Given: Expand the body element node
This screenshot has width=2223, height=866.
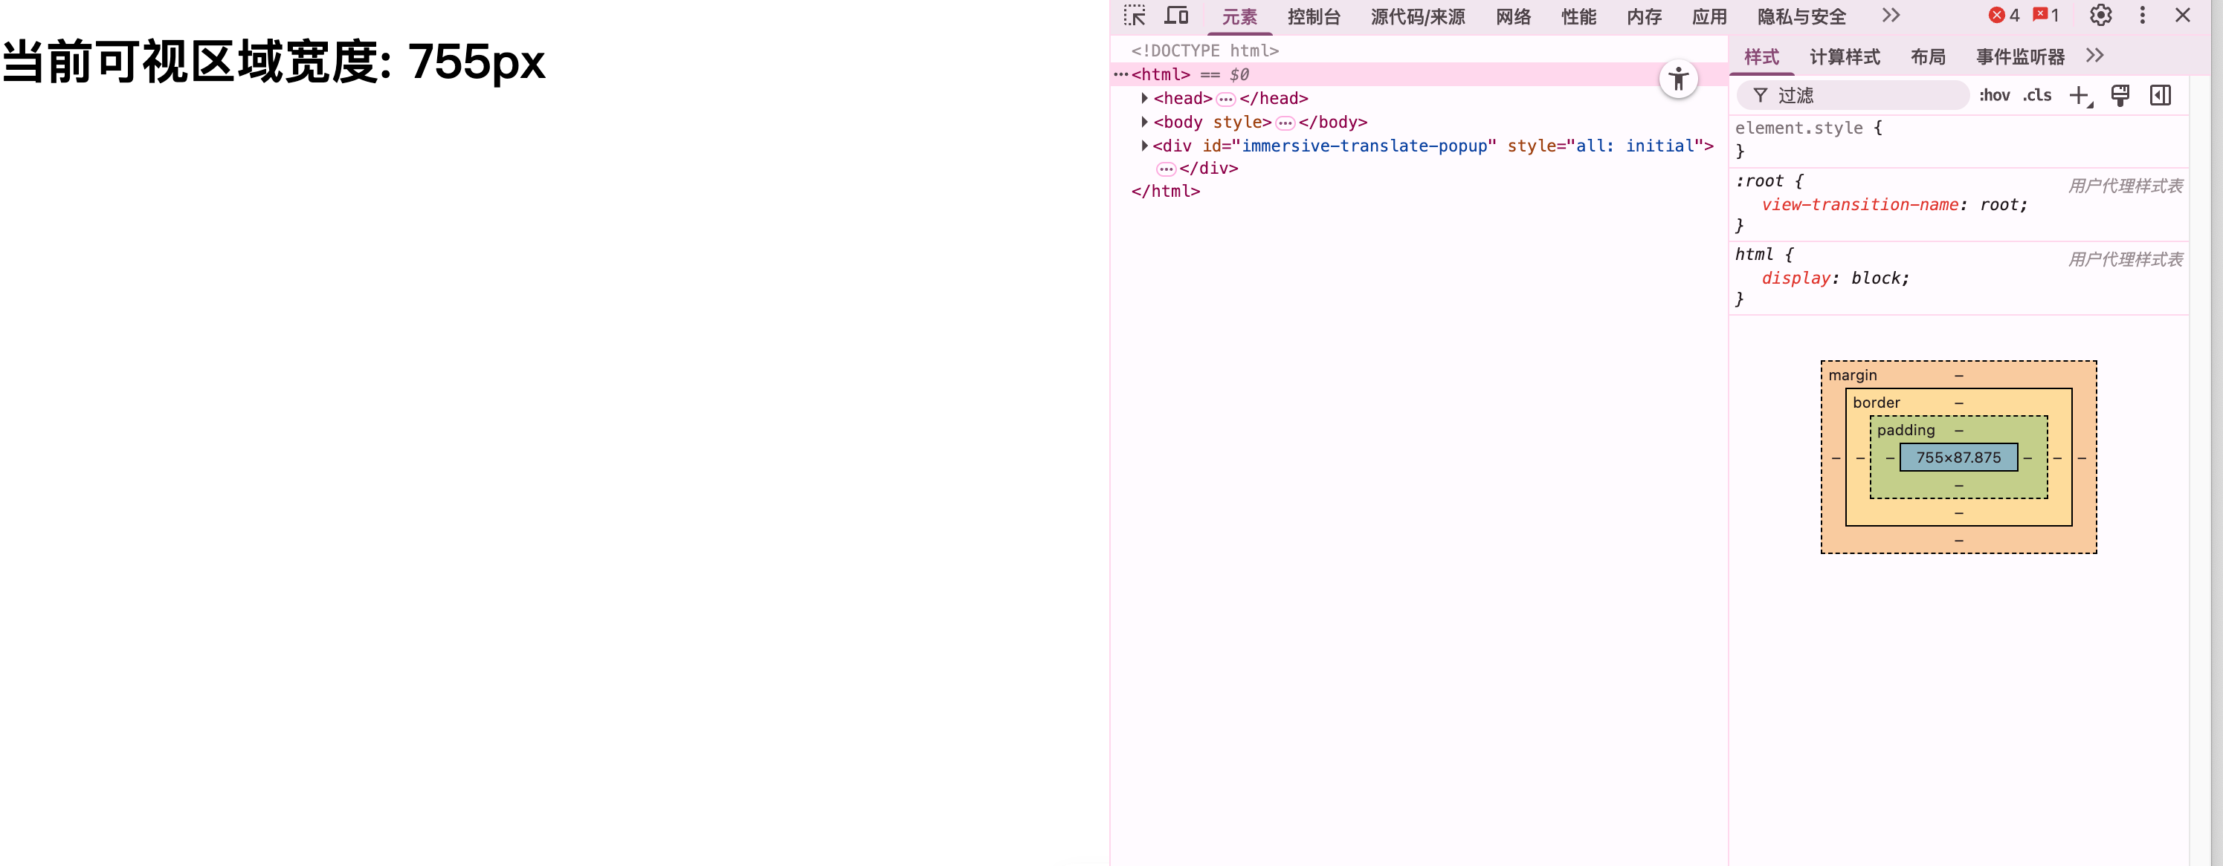Looking at the screenshot, I should [1144, 122].
